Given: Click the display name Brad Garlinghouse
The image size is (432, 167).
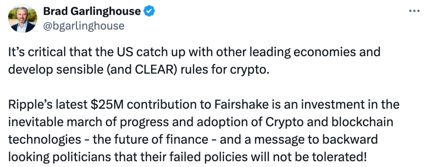Looking at the screenshot, I should pyautogui.click(x=92, y=11).
